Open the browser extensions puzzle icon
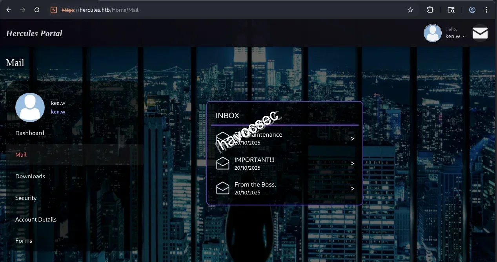The height and width of the screenshot is (262, 497). point(430,10)
